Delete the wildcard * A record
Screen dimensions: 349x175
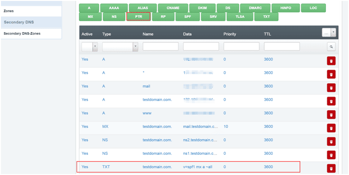[331, 75]
